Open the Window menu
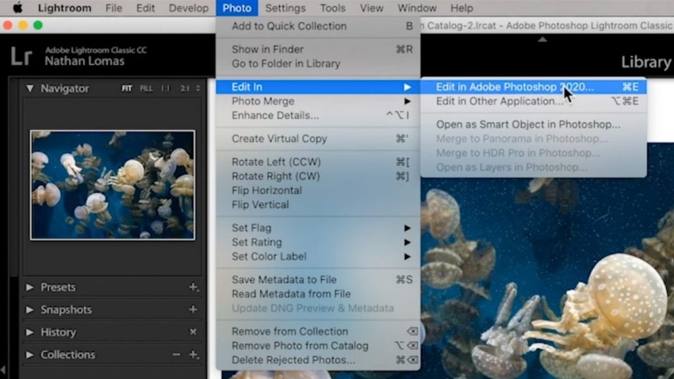The height and width of the screenshot is (379, 674). tap(417, 8)
